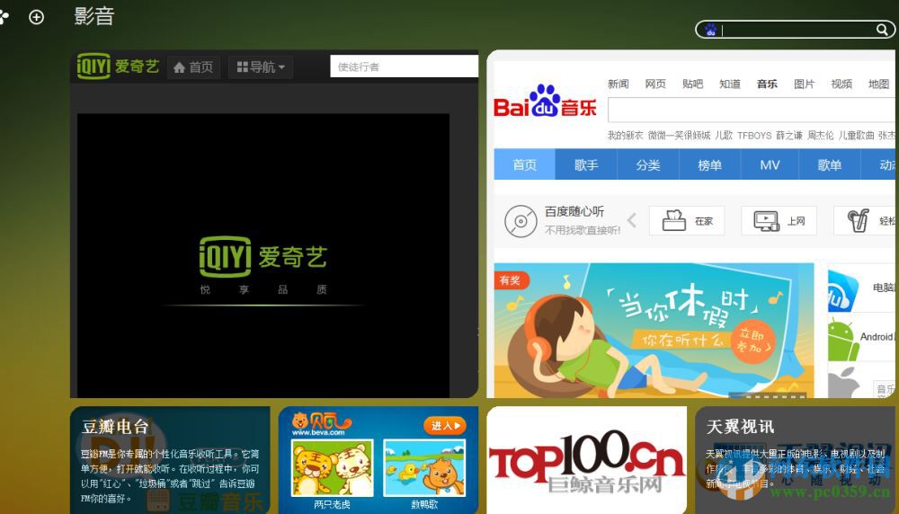899x514 pixels.
Task: Click the Baidu Music PC client icon
Action: 843,292
